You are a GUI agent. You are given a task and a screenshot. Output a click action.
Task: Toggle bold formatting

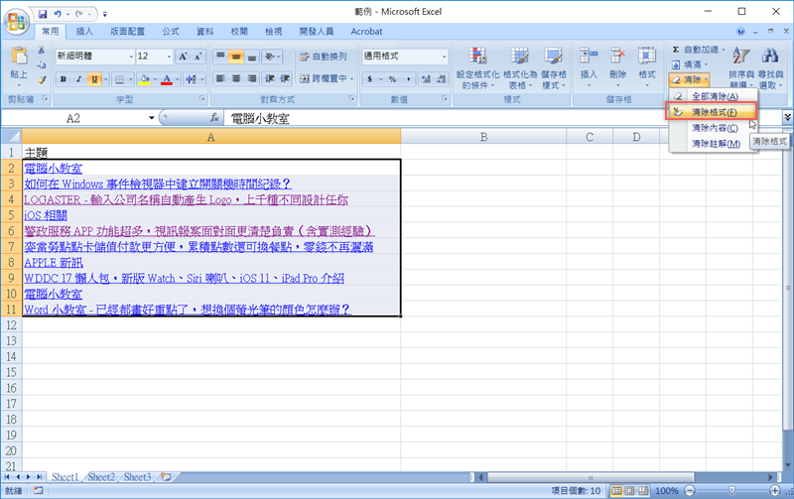64,79
